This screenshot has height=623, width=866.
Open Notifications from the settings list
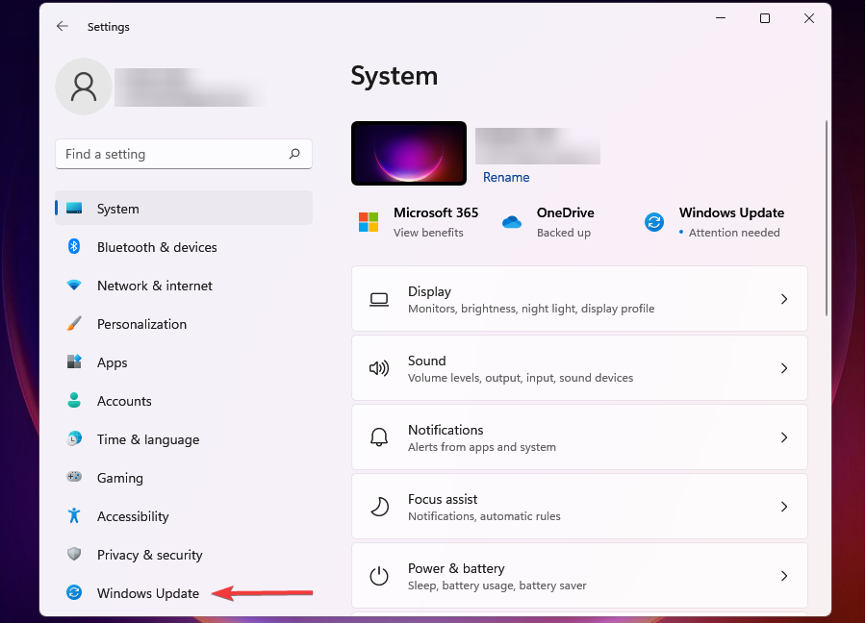pos(579,436)
